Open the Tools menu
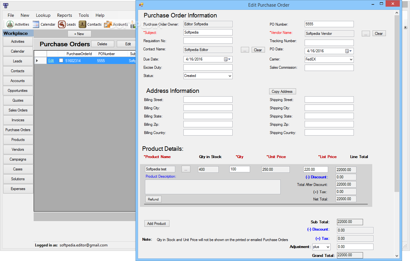Viewport: 410px width, 261px height. coord(84,15)
